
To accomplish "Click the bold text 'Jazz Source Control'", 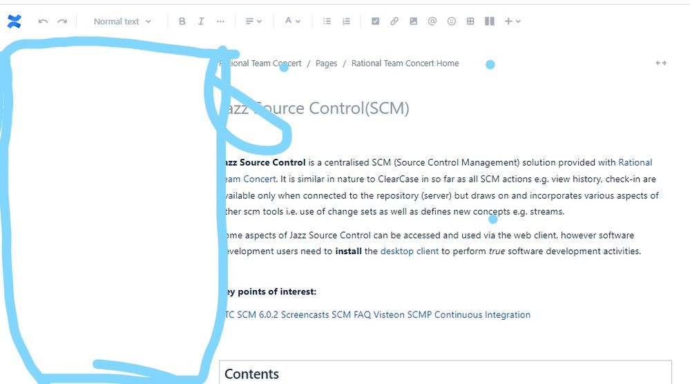I will [264, 162].
